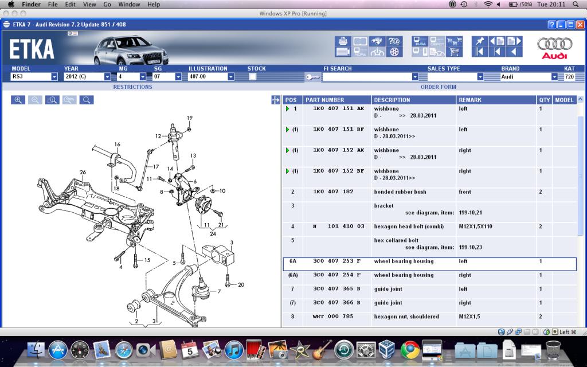Open the wheel rim catalog icon
Viewport: 587px width, 367px height.
tap(394, 52)
